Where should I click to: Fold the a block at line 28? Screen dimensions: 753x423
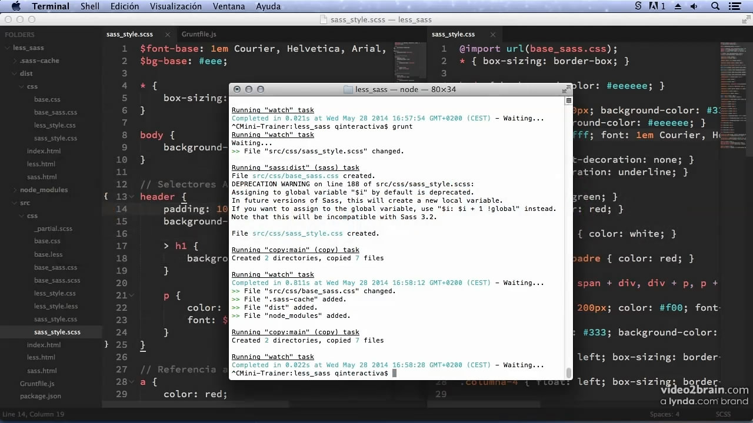[x=132, y=382]
